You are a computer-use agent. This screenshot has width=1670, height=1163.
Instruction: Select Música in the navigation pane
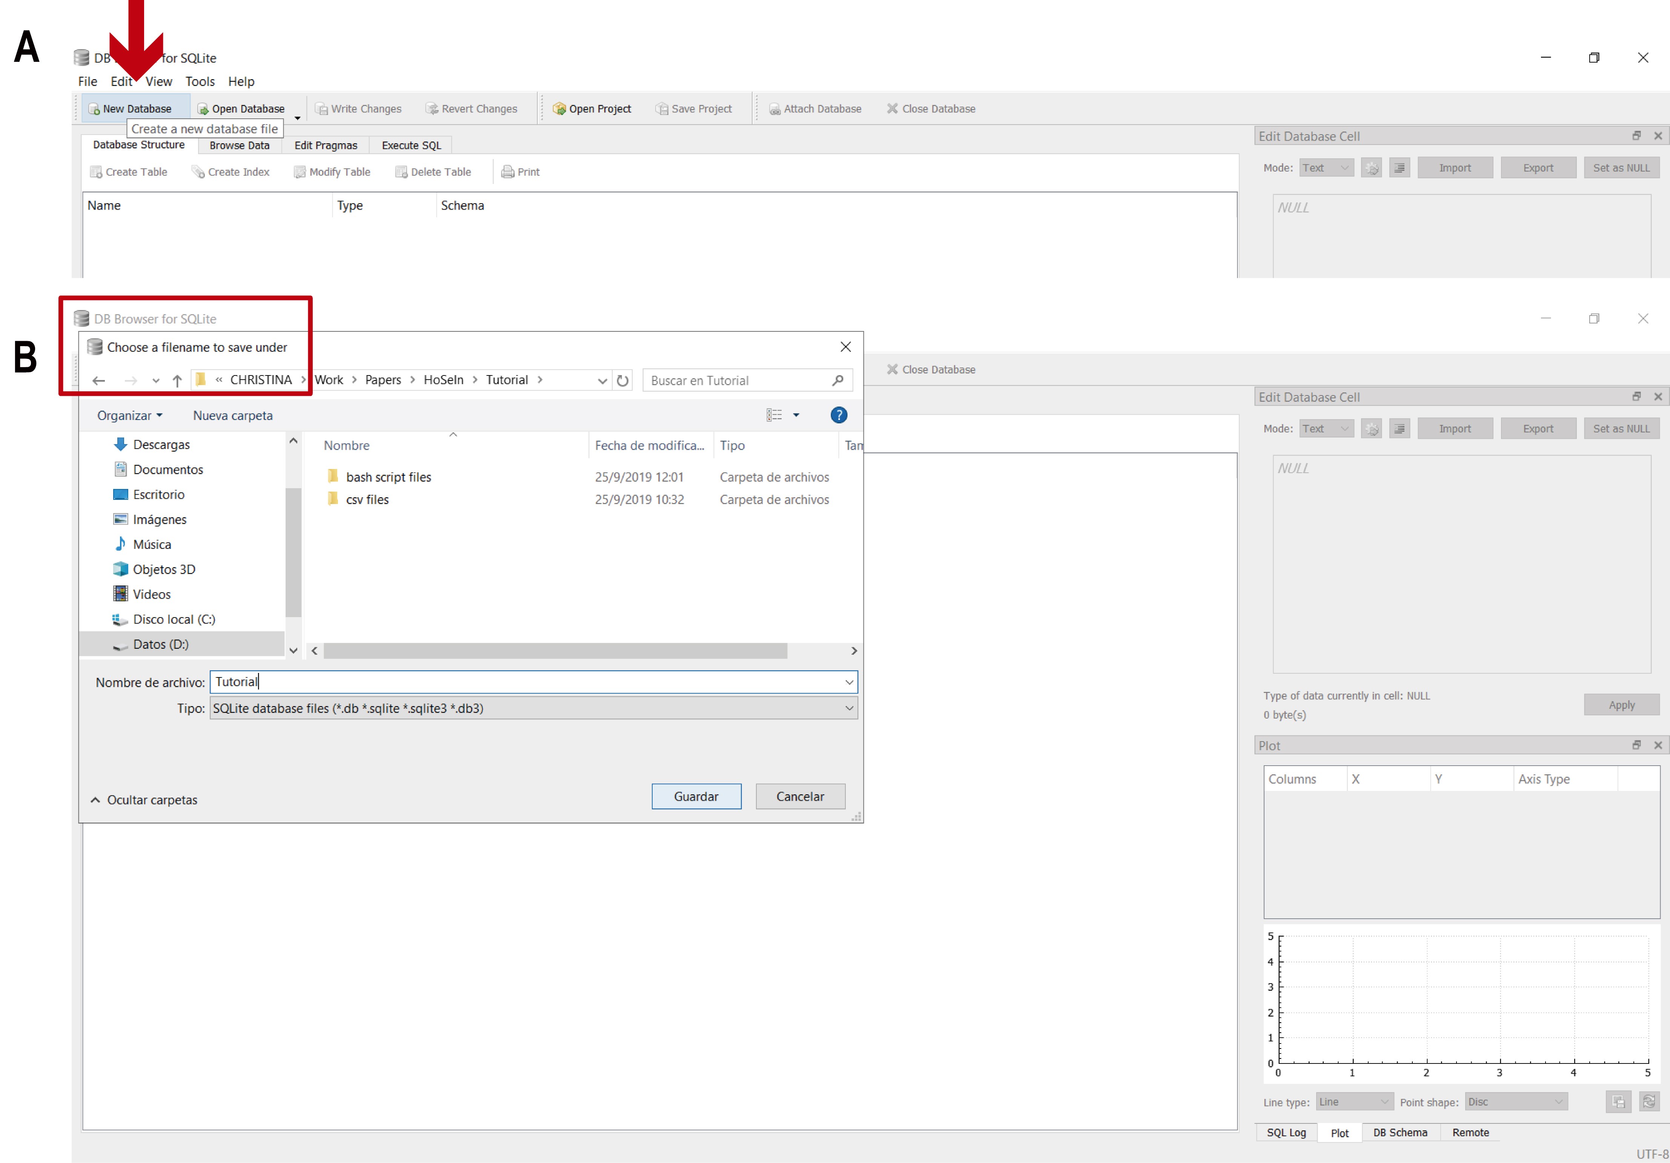click(x=143, y=545)
